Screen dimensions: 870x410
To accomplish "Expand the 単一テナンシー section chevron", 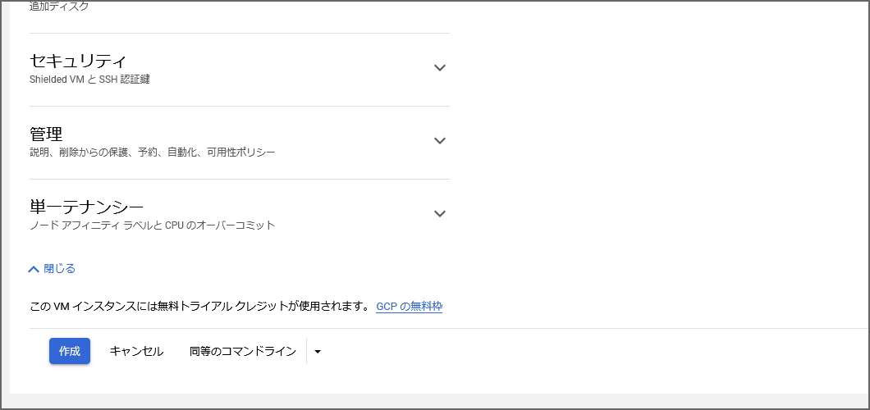I will click(439, 213).
